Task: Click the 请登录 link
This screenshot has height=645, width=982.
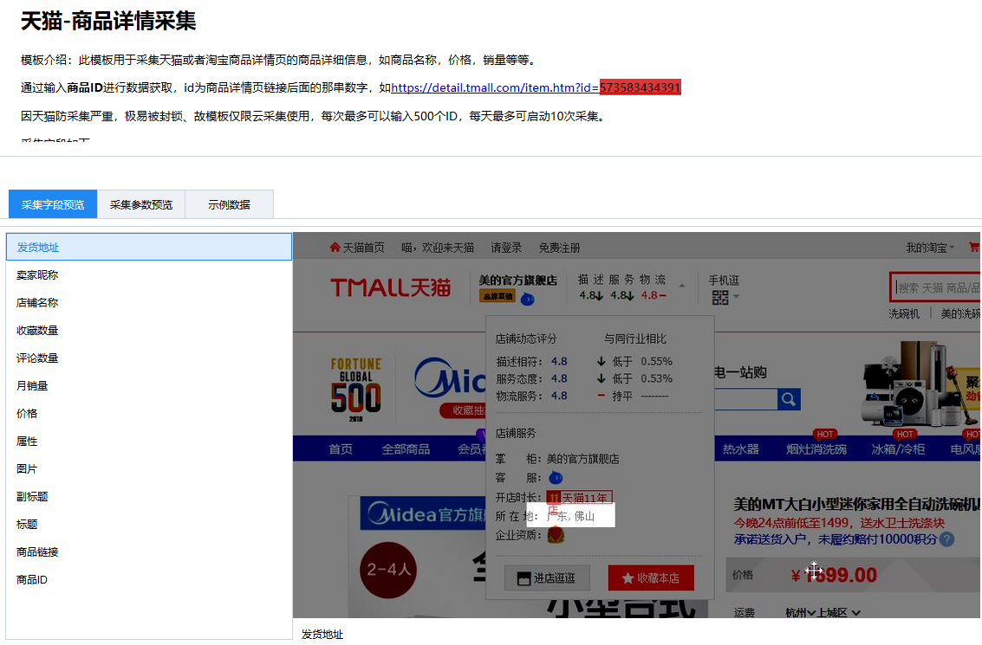Action: (x=506, y=248)
